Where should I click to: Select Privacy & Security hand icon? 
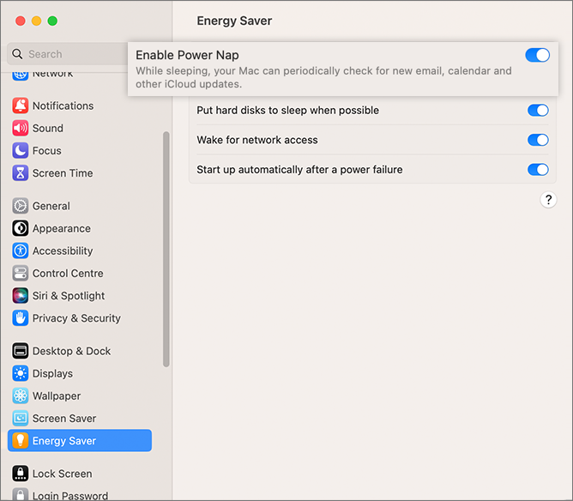pyautogui.click(x=21, y=317)
